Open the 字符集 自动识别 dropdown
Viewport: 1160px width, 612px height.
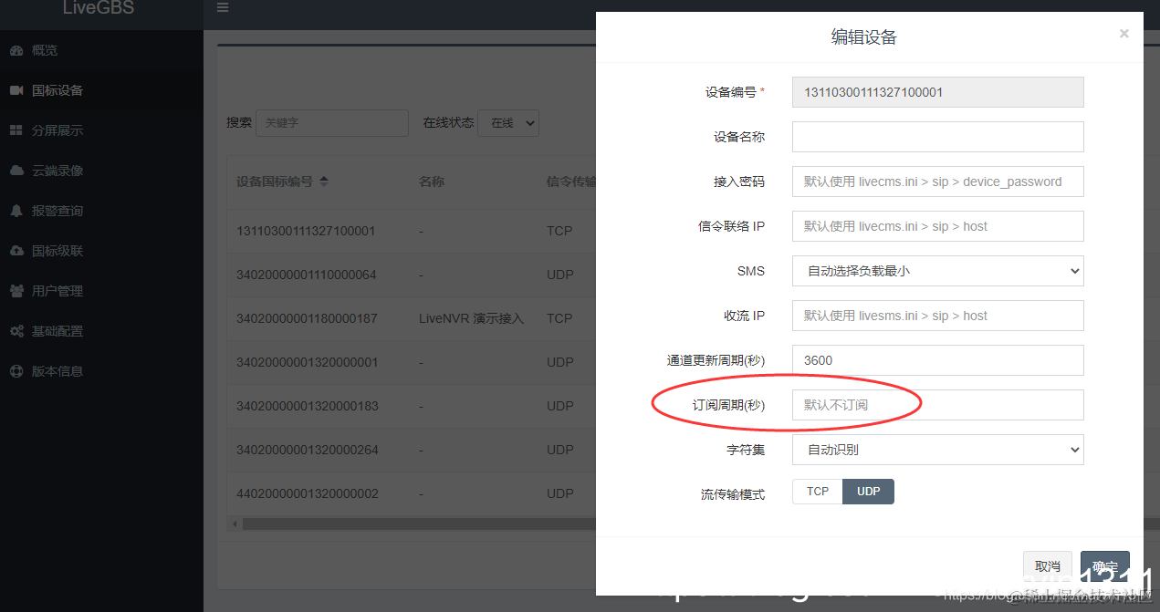(x=937, y=450)
